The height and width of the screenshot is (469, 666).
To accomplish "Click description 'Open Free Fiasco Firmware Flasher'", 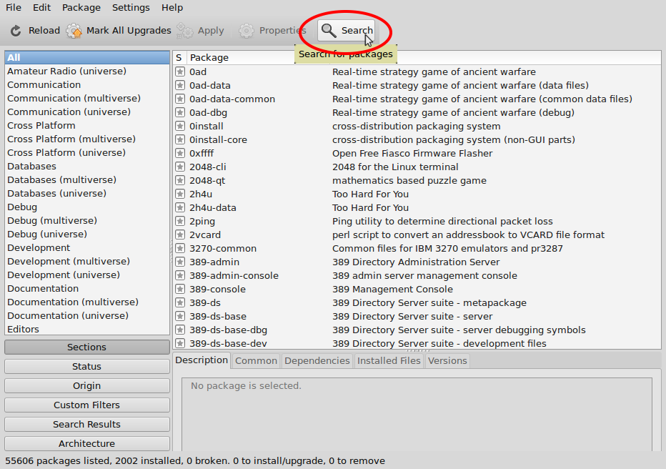I will [412, 154].
